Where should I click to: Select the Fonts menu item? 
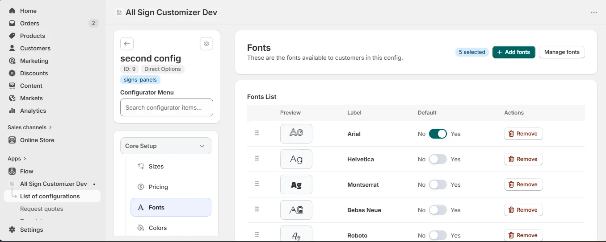pyautogui.click(x=171, y=207)
